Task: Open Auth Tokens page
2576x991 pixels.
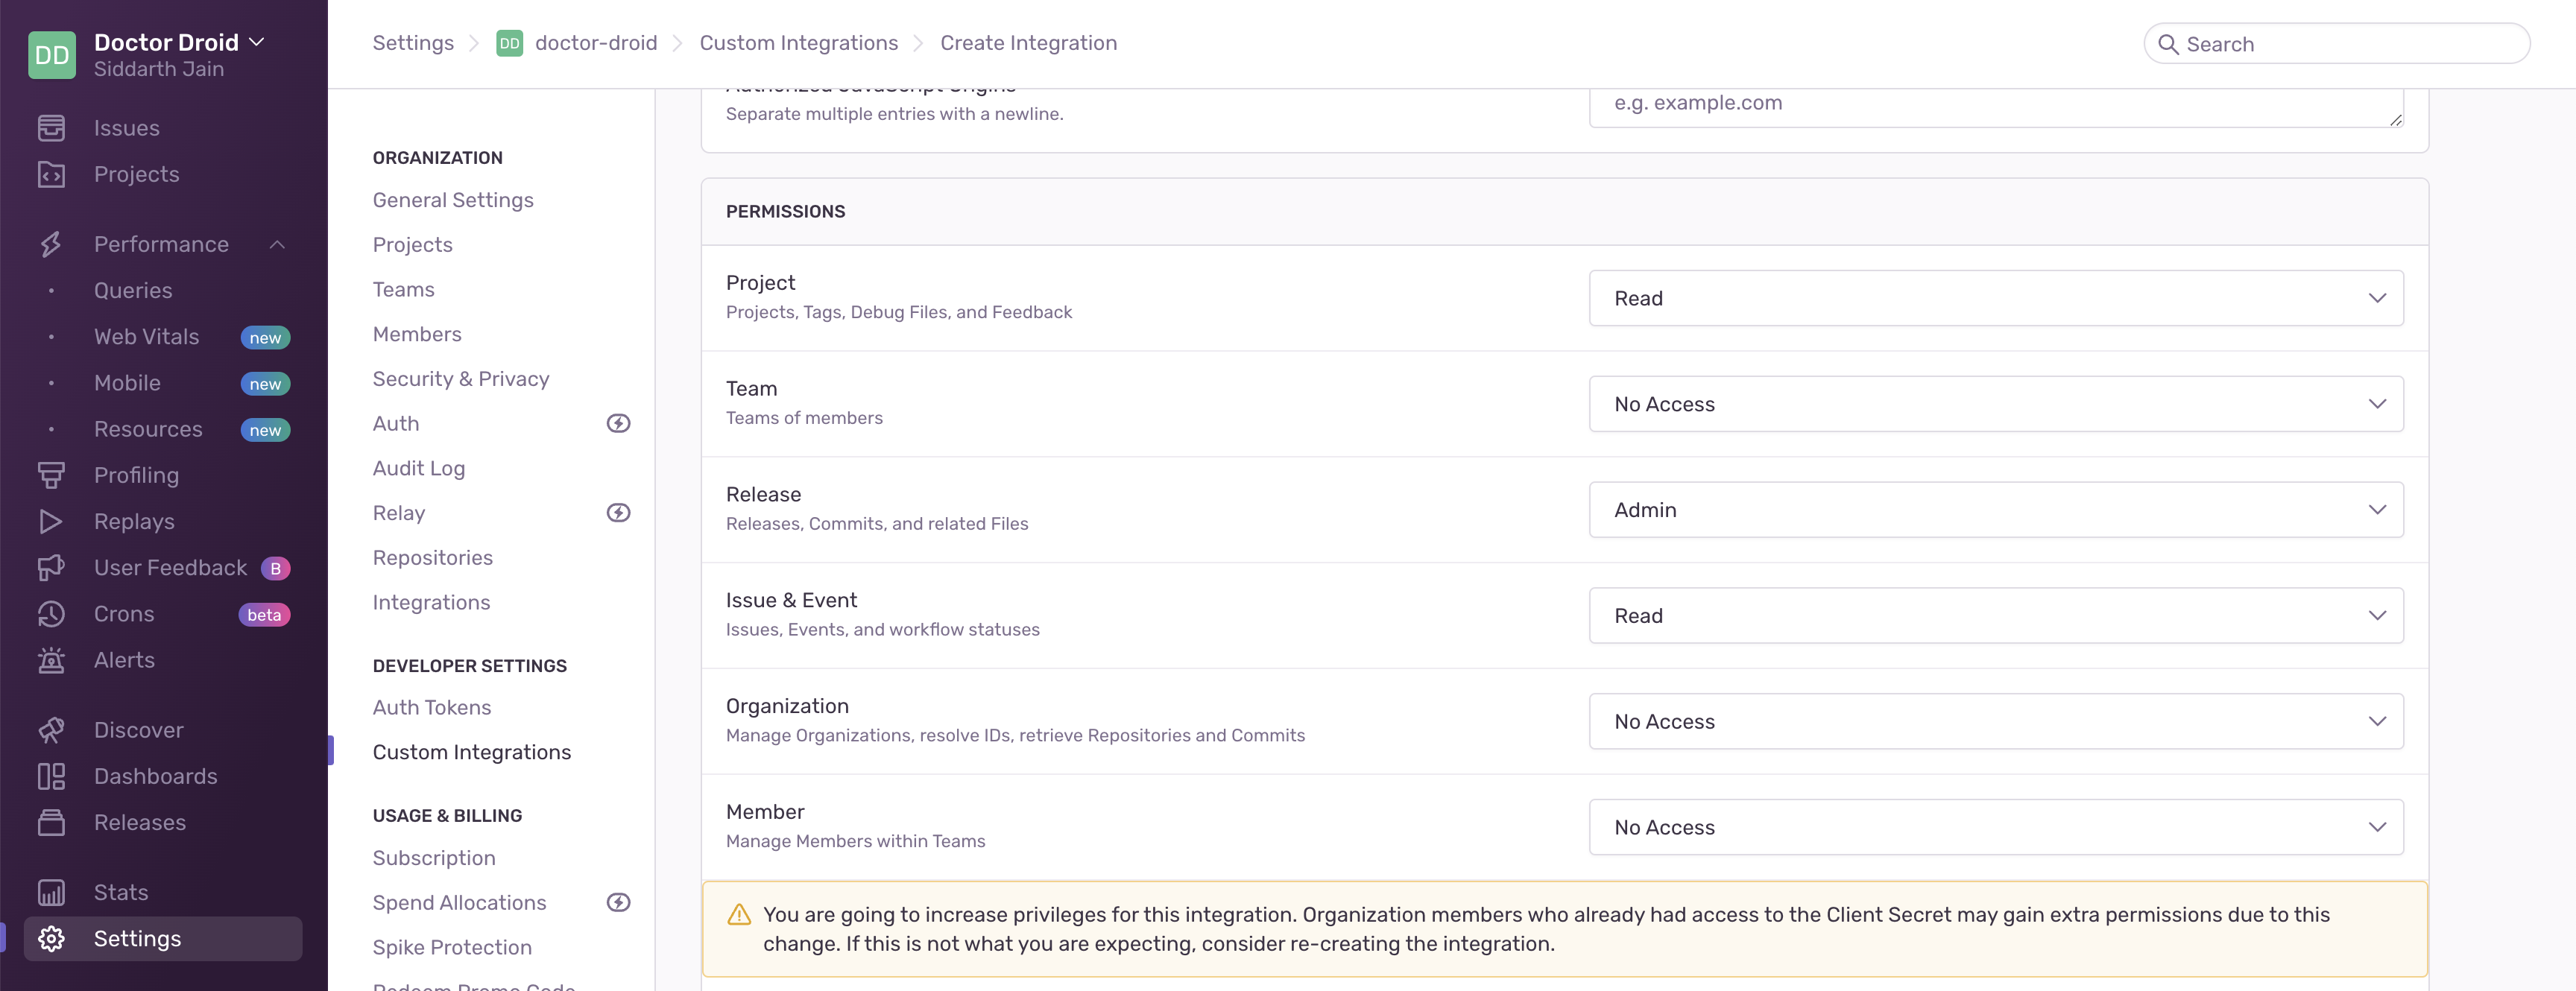Action: coord(432,707)
